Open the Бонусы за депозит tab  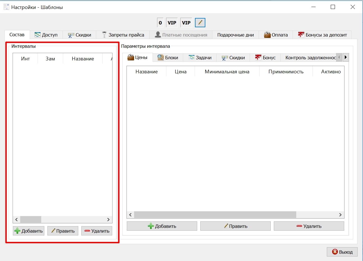coord(322,35)
